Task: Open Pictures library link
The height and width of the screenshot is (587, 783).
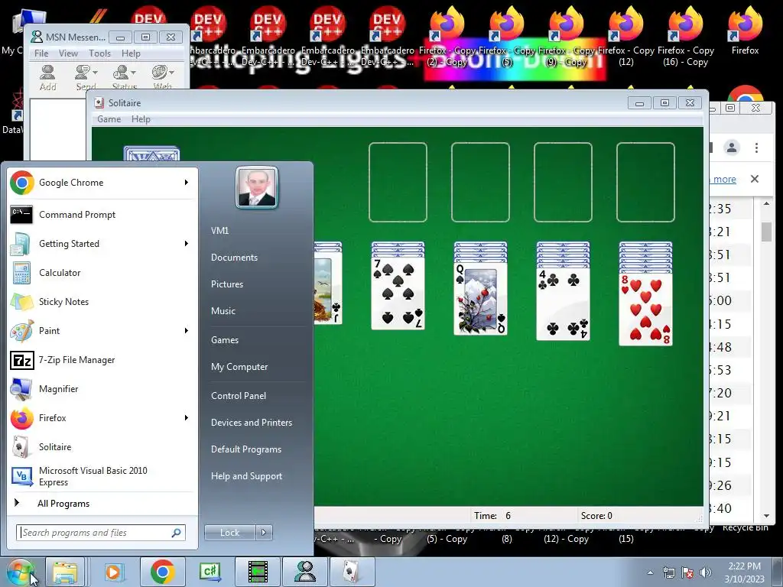Action: click(226, 284)
